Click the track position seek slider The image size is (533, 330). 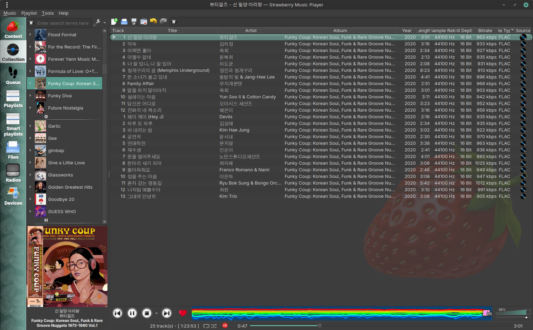381,326
